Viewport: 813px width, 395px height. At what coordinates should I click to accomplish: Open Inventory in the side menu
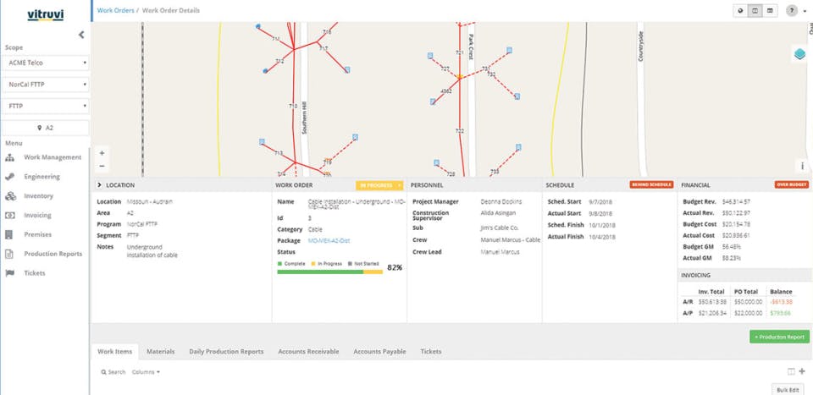[x=38, y=196]
